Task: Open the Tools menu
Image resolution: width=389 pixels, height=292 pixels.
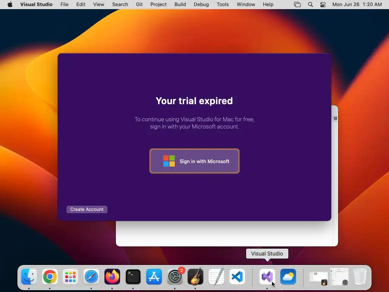Action: pyautogui.click(x=223, y=5)
